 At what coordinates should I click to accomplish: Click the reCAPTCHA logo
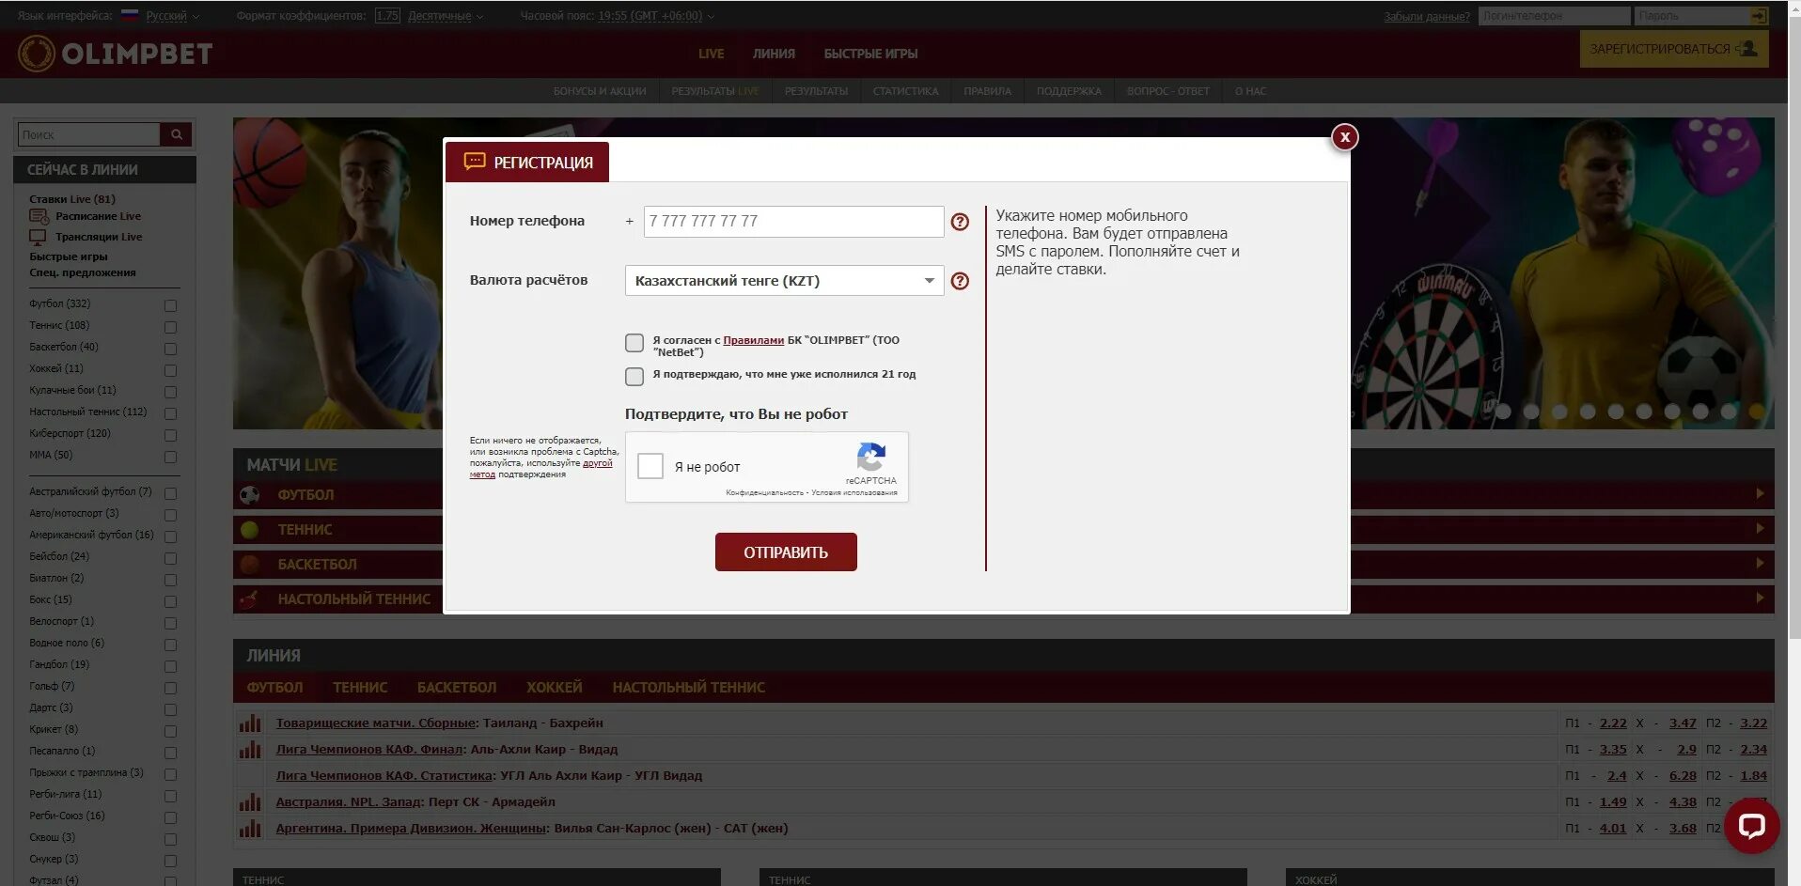(x=871, y=458)
